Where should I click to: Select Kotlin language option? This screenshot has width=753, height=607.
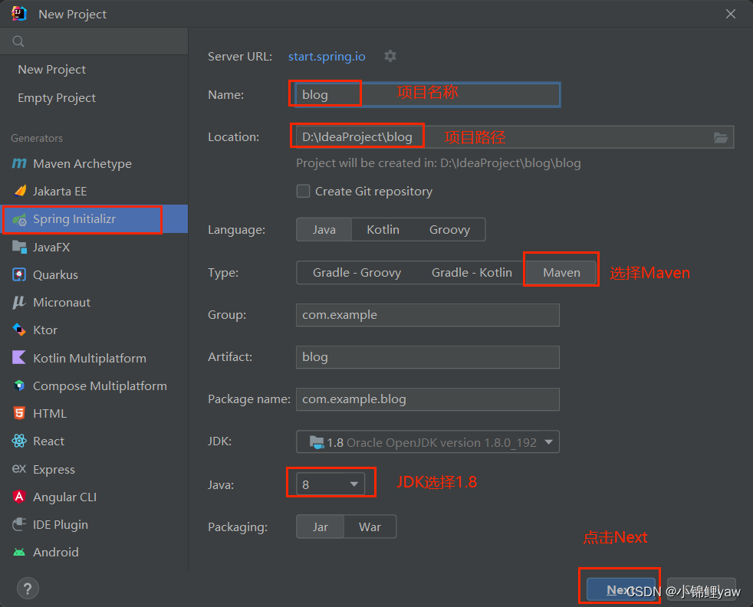tap(383, 230)
